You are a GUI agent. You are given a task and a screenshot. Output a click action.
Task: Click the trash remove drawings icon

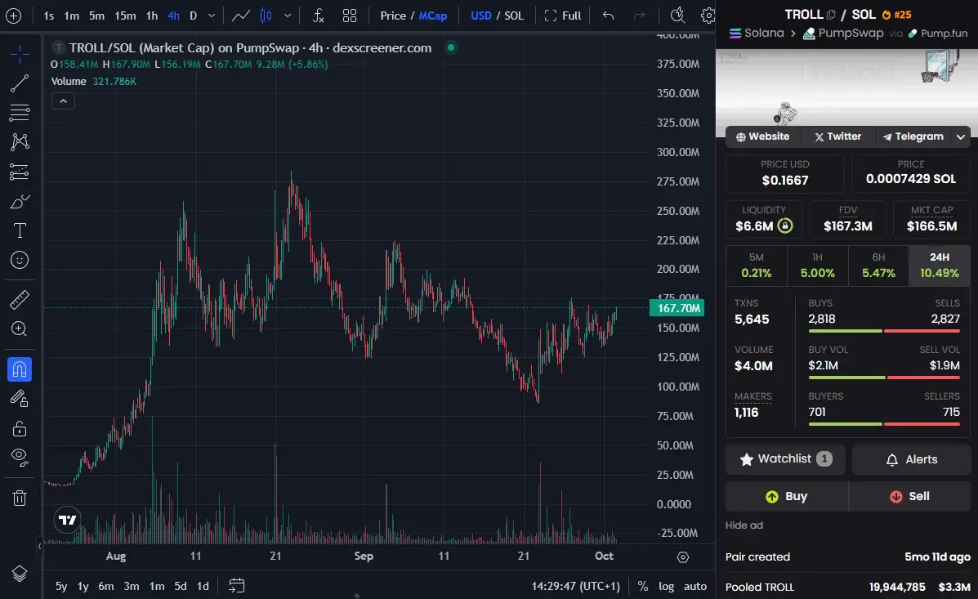(x=20, y=498)
